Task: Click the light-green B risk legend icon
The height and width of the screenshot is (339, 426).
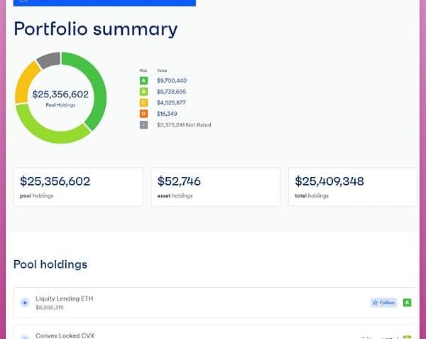Action: (x=143, y=92)
